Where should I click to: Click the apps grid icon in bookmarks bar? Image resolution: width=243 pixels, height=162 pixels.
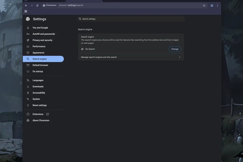(26, 11)
